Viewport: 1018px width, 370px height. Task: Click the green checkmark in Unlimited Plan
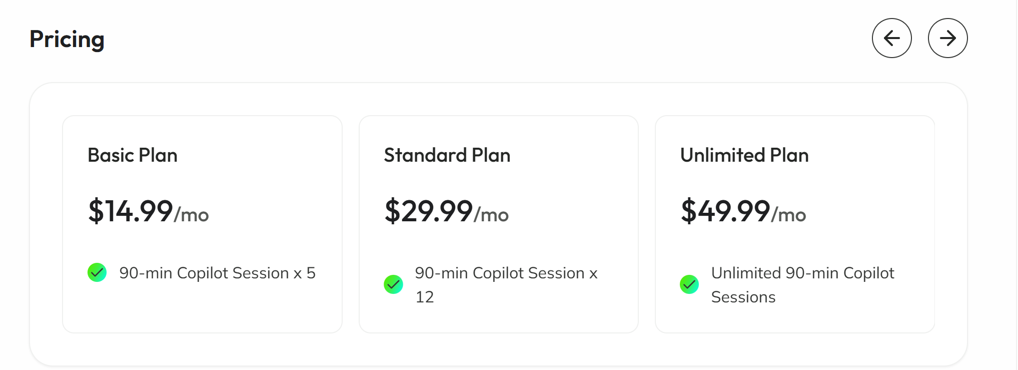[689, 284]
